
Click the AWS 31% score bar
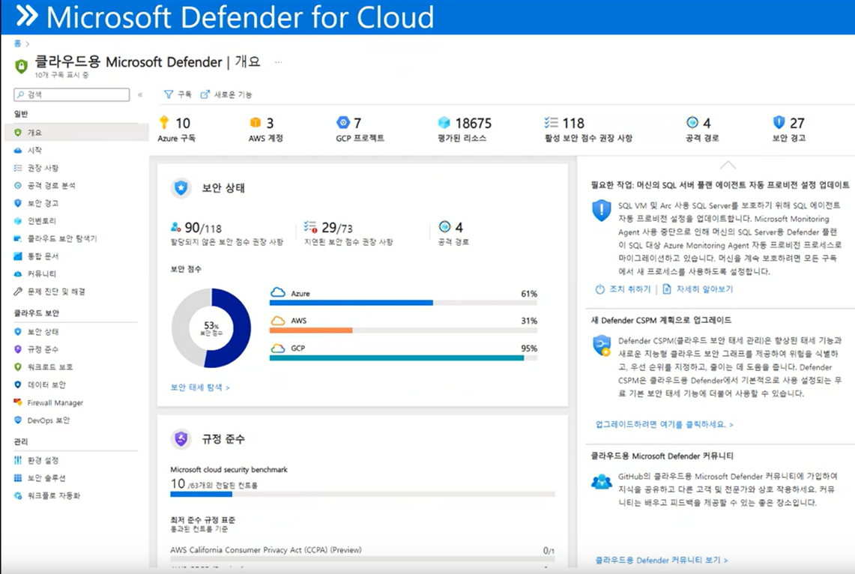pos(403,330)
